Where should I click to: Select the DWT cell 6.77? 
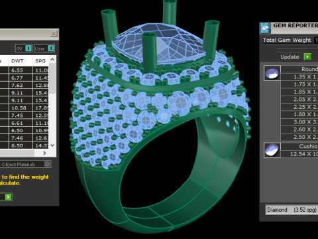pyautogui.click(x=21, y=78)
